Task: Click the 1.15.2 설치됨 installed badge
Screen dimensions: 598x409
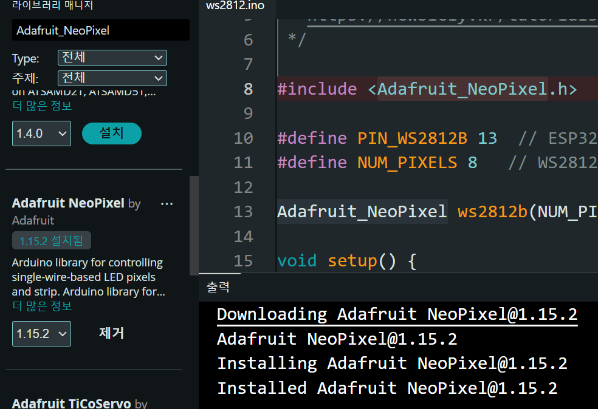Action: point(52,240)
